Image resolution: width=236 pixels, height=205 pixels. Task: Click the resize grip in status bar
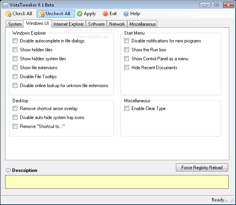(232, 201)
